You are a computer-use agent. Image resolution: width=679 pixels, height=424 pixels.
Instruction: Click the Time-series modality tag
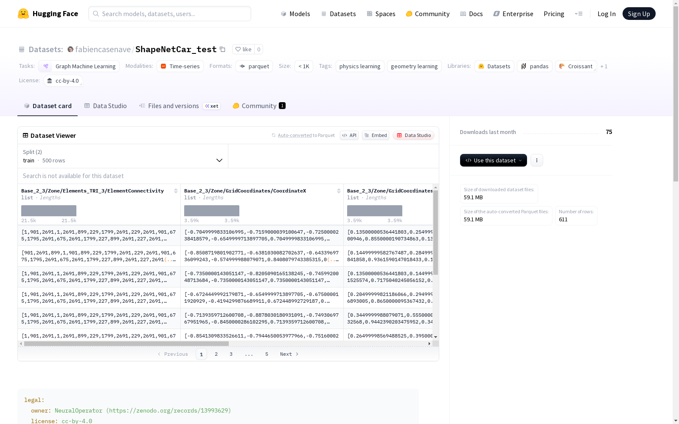coord(180,66)
